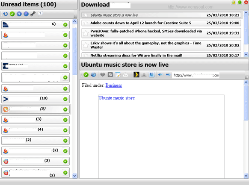Remove a feed with the blue minus icon
Viewport: 249px width, 185px height.
26,14
